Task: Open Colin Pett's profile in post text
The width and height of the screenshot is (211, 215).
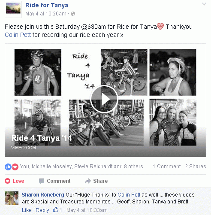Action: 18,35
